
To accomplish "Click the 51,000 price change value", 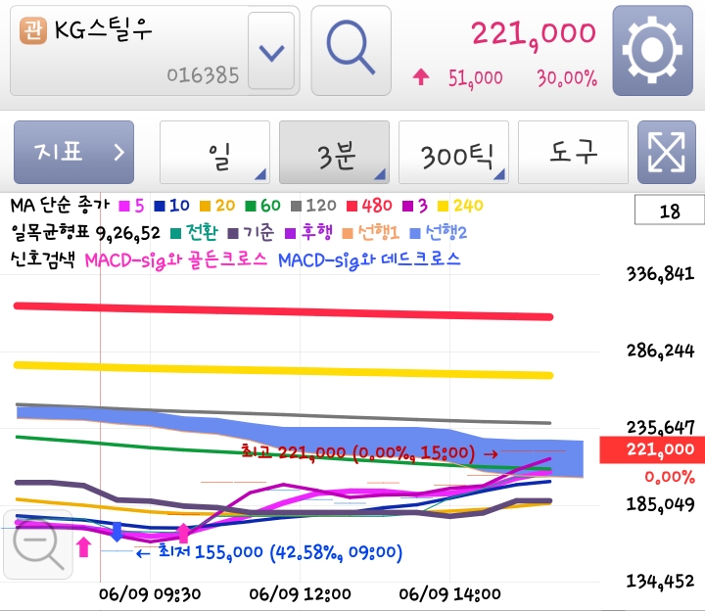I will [x=475, y=78].
